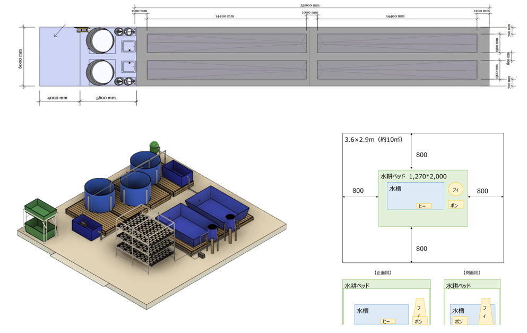Select the 800 clearance label right of bed
This screenshot has height=333, width=527.
click(x=482, y=191)
